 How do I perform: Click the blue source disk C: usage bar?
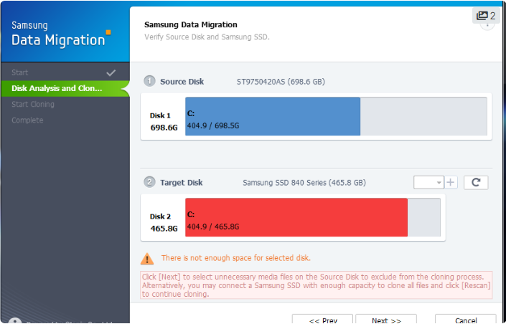[273, 116]
